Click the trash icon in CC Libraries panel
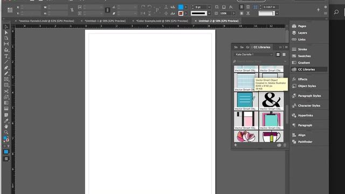 pos(285,145)
